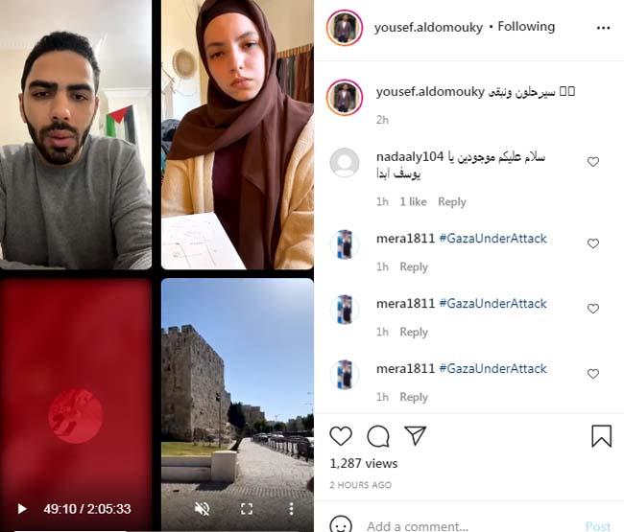Like the post with the heart icon
Screen dimensions: 624x532
click(341, 436)
